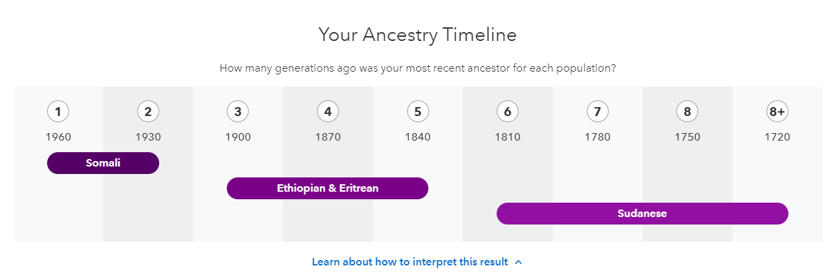Select the Ethiopian & Eritrean timeline bar

[x=327, y=188]
